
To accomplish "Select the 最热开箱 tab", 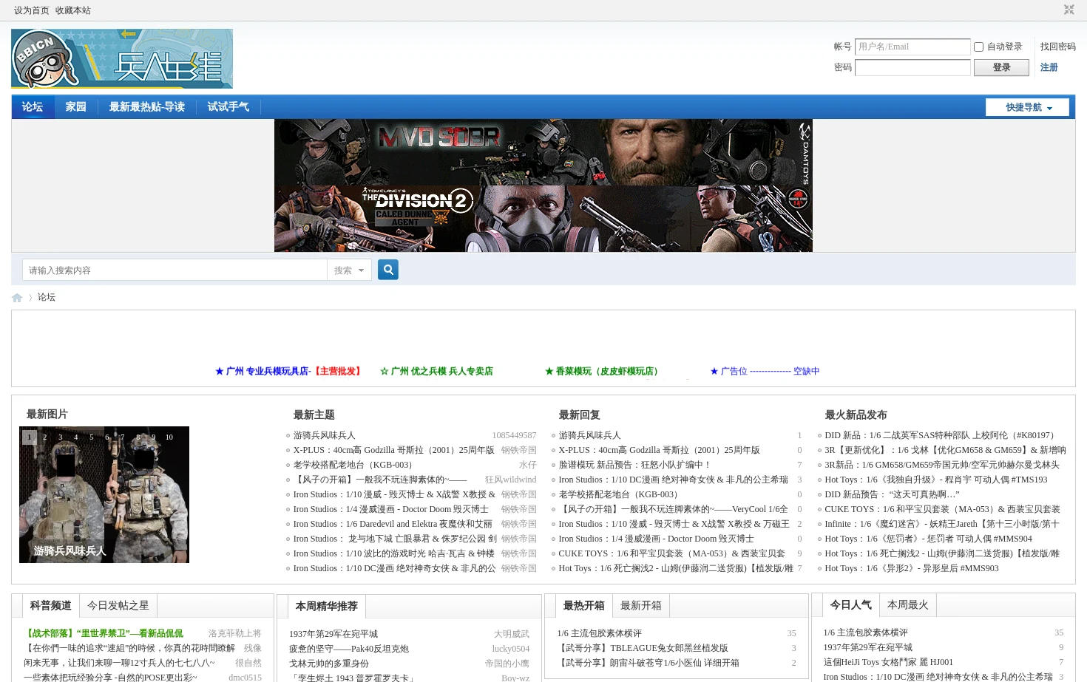I will click(584, 605).
